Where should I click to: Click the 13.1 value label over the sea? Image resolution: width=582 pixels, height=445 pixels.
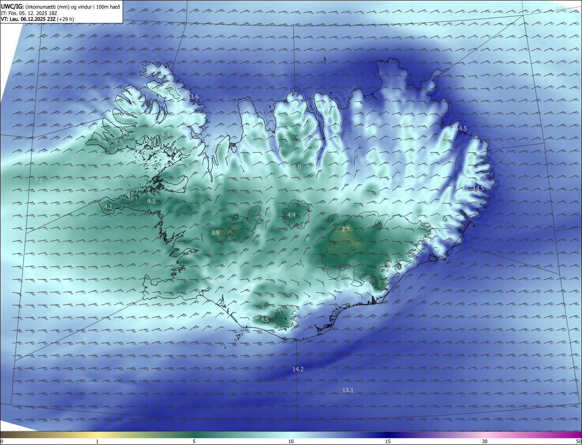coord(348,390)
